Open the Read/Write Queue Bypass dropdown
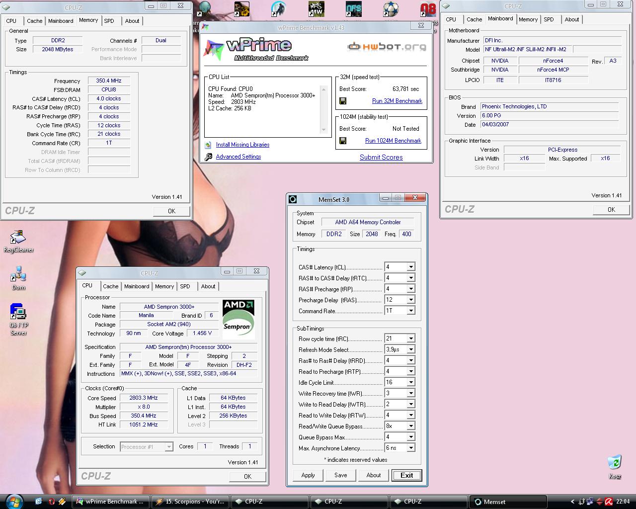 [x=411, y=426]
